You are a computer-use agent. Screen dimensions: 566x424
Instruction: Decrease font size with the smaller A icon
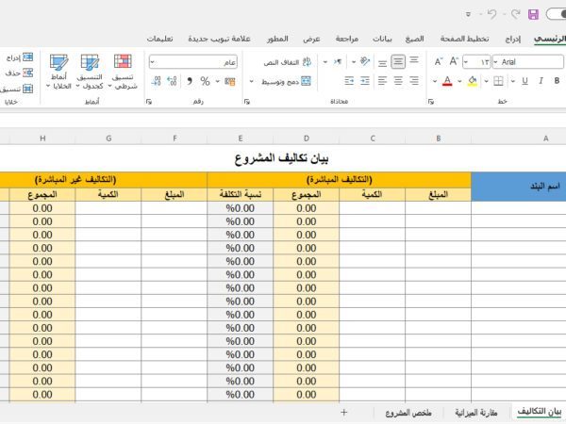439,61
